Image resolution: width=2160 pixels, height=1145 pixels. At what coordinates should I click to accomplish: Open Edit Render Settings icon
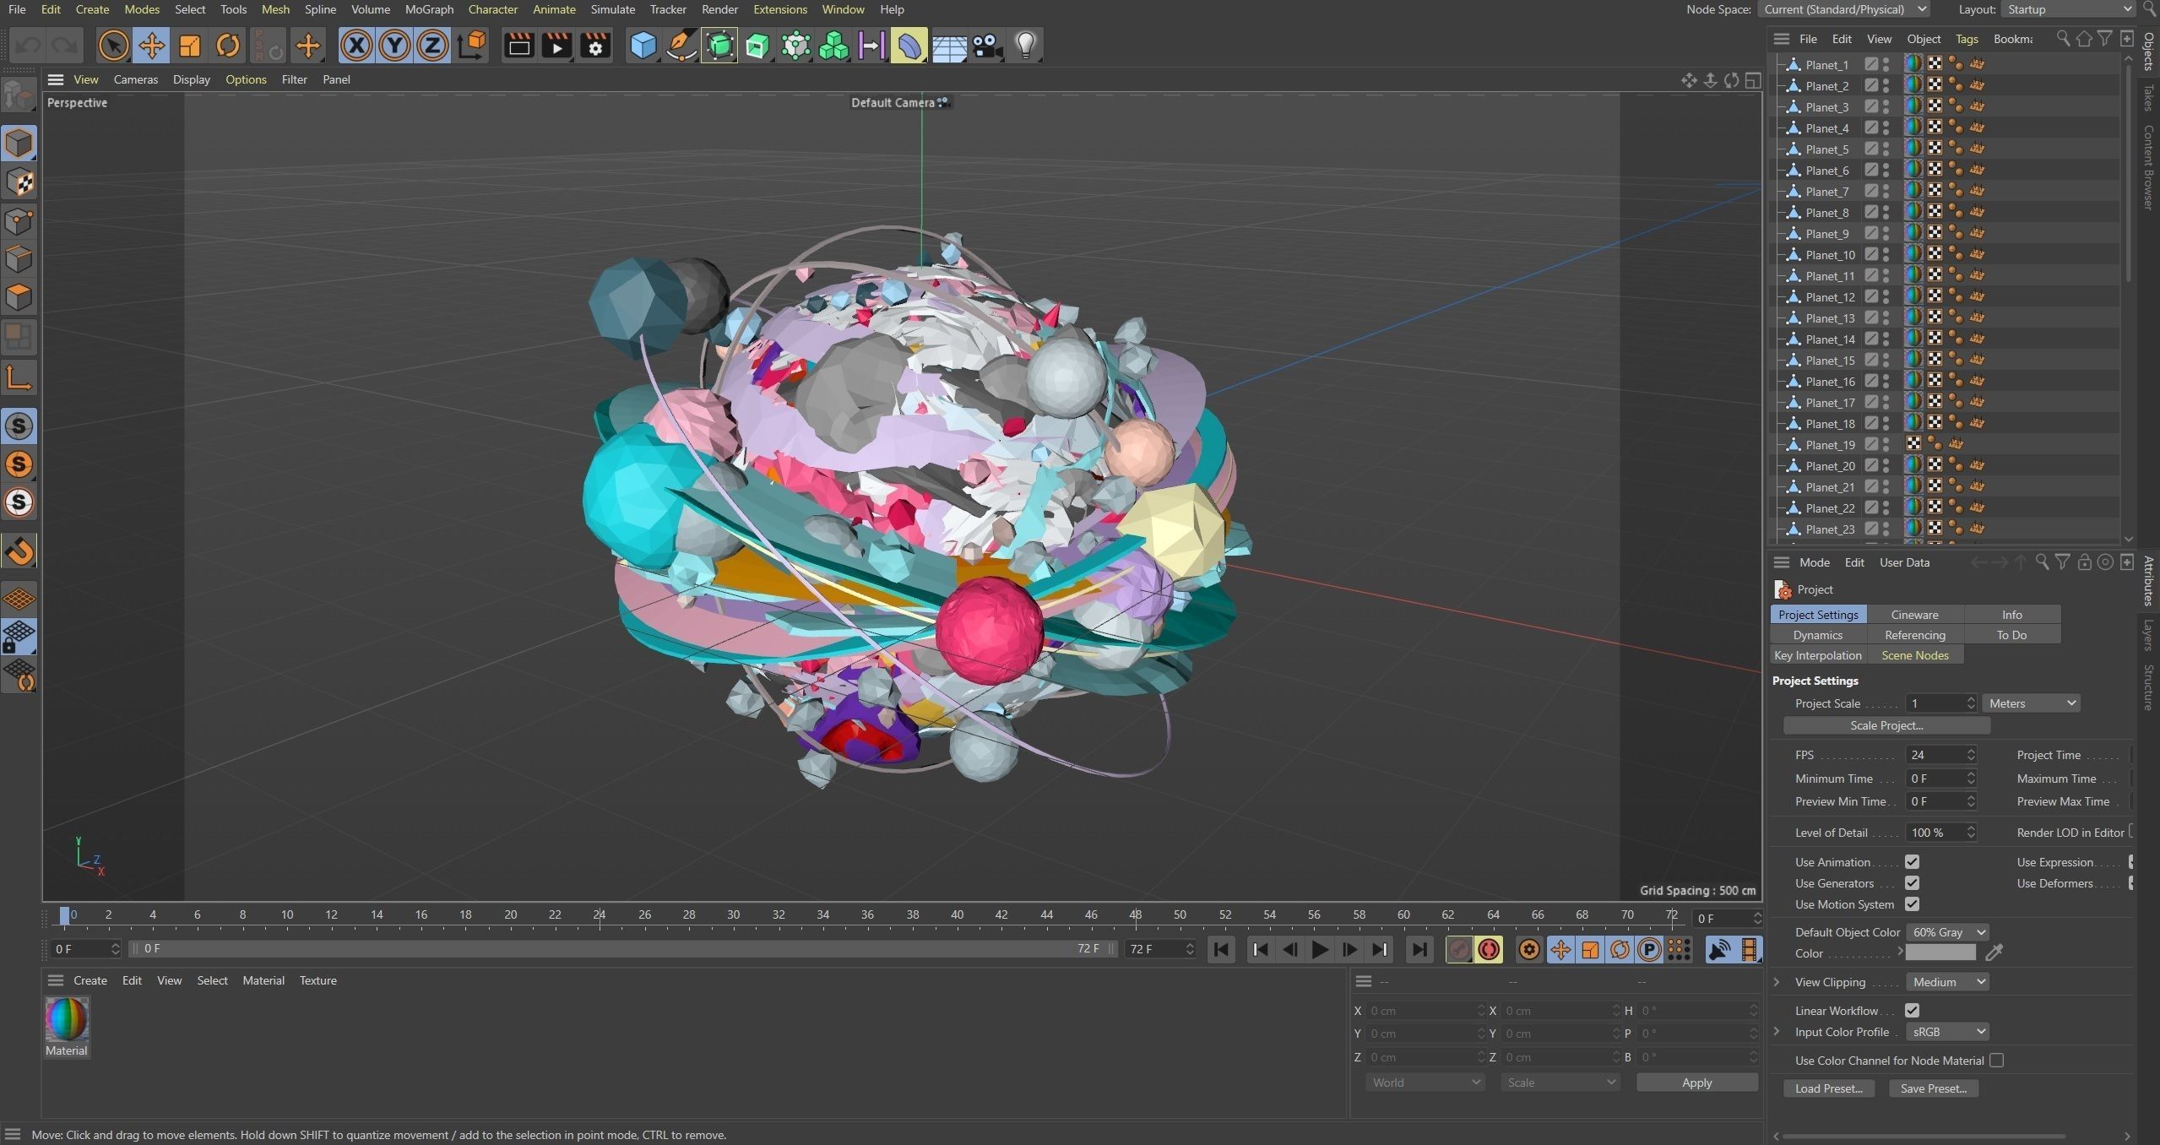click(595, 46)
